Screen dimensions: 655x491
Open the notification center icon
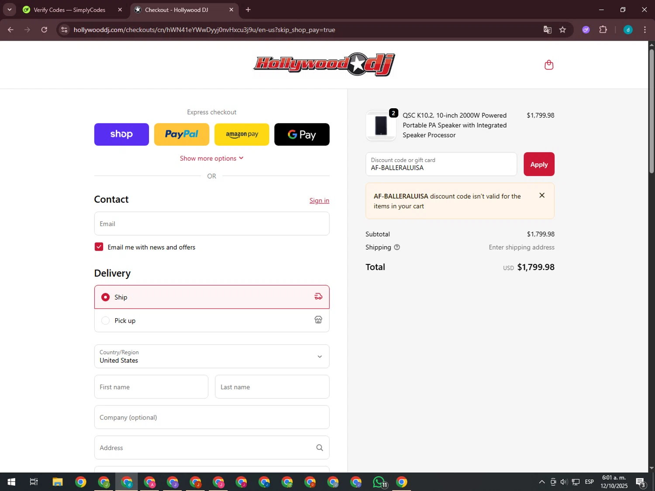click(x=641, y=482)
